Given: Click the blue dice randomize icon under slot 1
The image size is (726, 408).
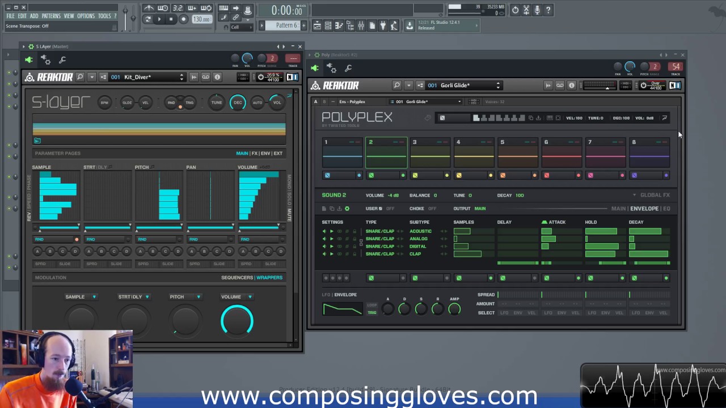Looking at the screenshot, I should pyautogui.click(x=327, y=176).
